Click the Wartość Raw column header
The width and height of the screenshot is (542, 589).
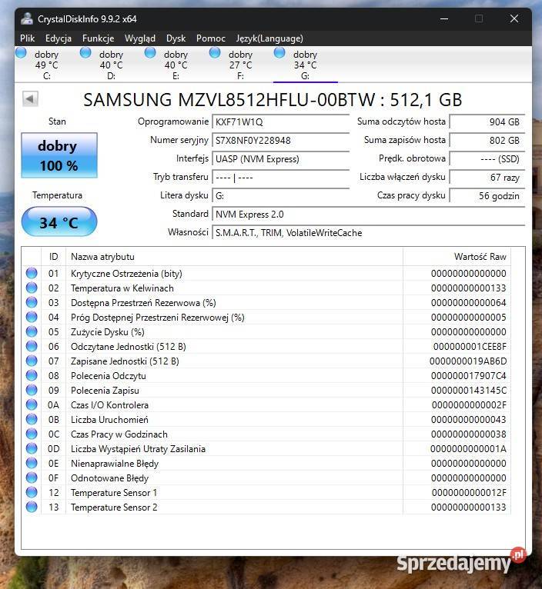point(457,257)
